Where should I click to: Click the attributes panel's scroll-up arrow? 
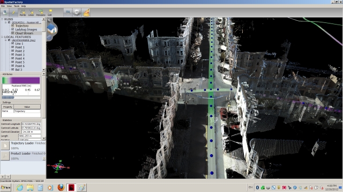pos(44,74)
